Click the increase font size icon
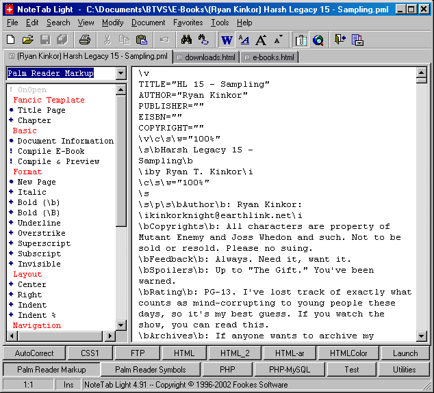Image resolution: width=434 pixels, height=393 pixels. coord(261,40)
